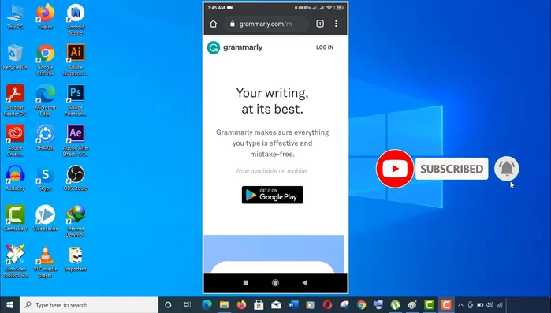Tap the LOG IN link
551x313 pixels.
coord(325,47)
